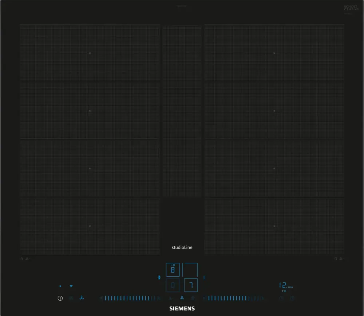The image size is (364, 316).
Task: Tap the hood lighting lamp icon
Action: coord(182,298)
